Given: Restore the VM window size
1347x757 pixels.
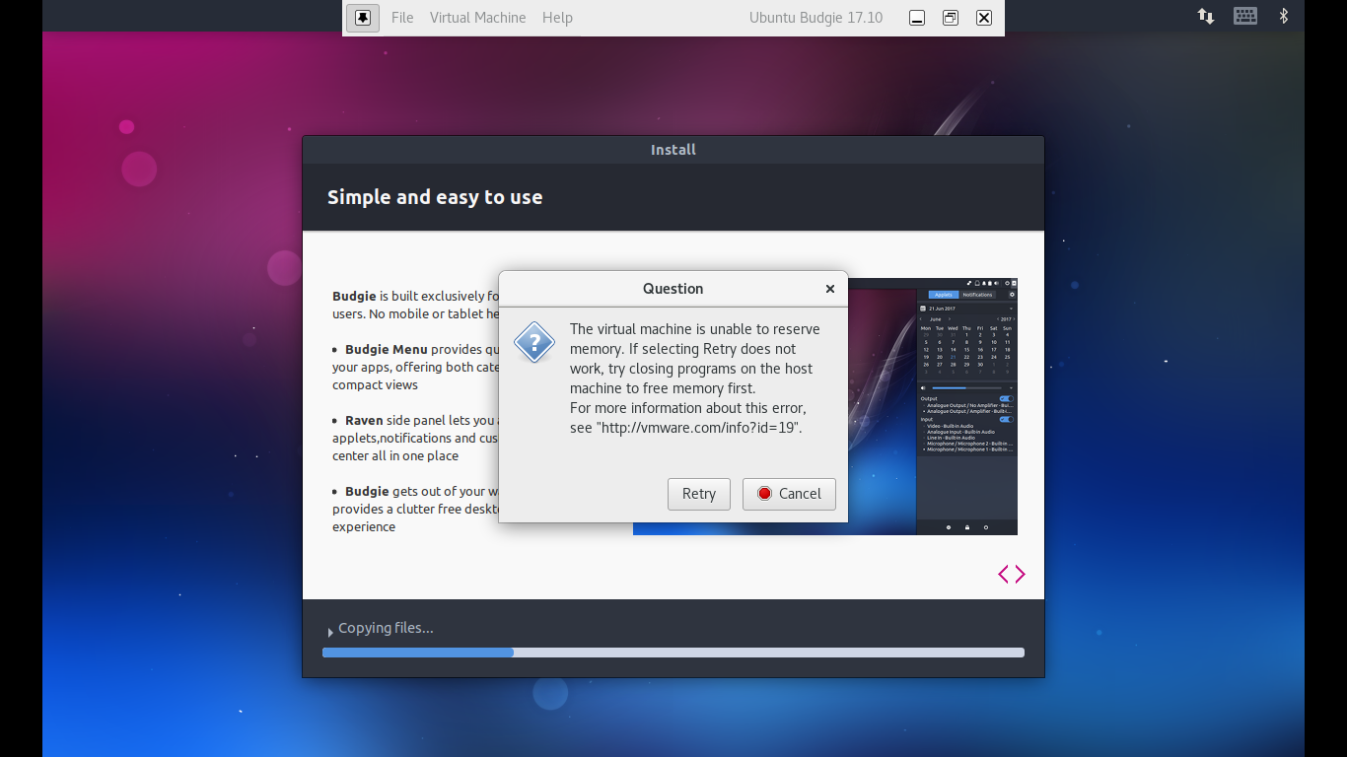Looking at the screenshot, I should tap(951, 18).
